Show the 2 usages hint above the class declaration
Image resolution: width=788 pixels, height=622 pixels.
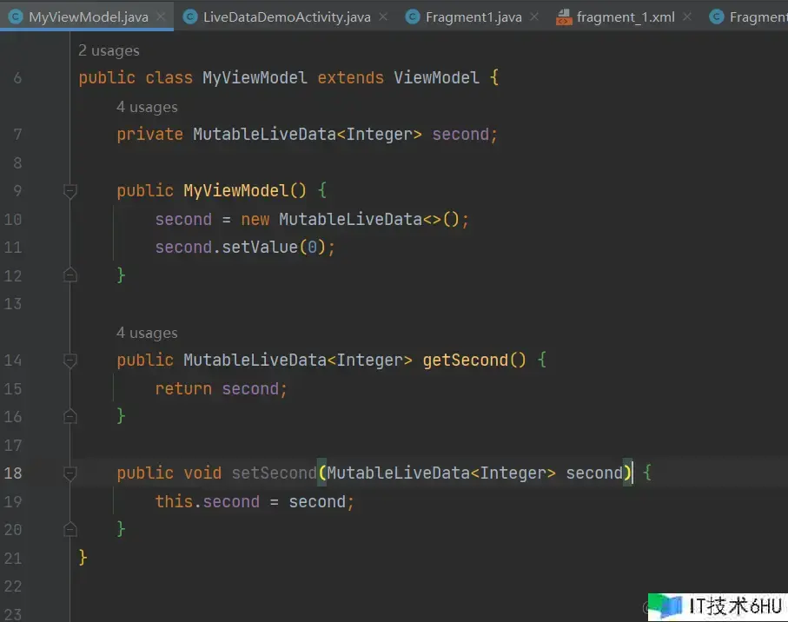109,50
